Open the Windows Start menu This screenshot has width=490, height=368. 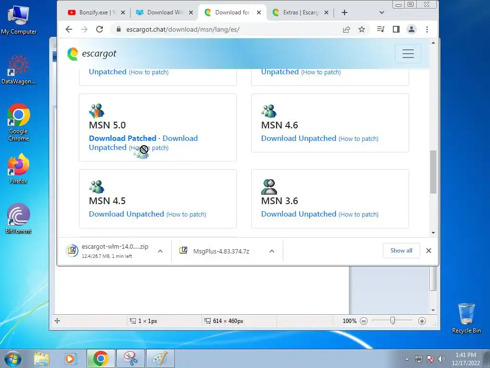point(13,358)
